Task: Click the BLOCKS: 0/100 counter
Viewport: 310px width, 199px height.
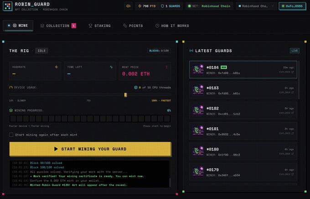Action: (x=159, y=51)
